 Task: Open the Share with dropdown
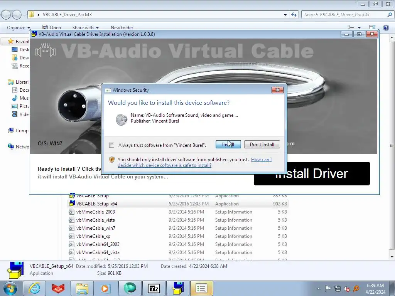tap(85, 28)
